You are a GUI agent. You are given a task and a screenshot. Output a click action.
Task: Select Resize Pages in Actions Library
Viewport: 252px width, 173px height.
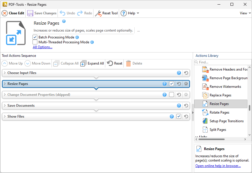point(221,104)
